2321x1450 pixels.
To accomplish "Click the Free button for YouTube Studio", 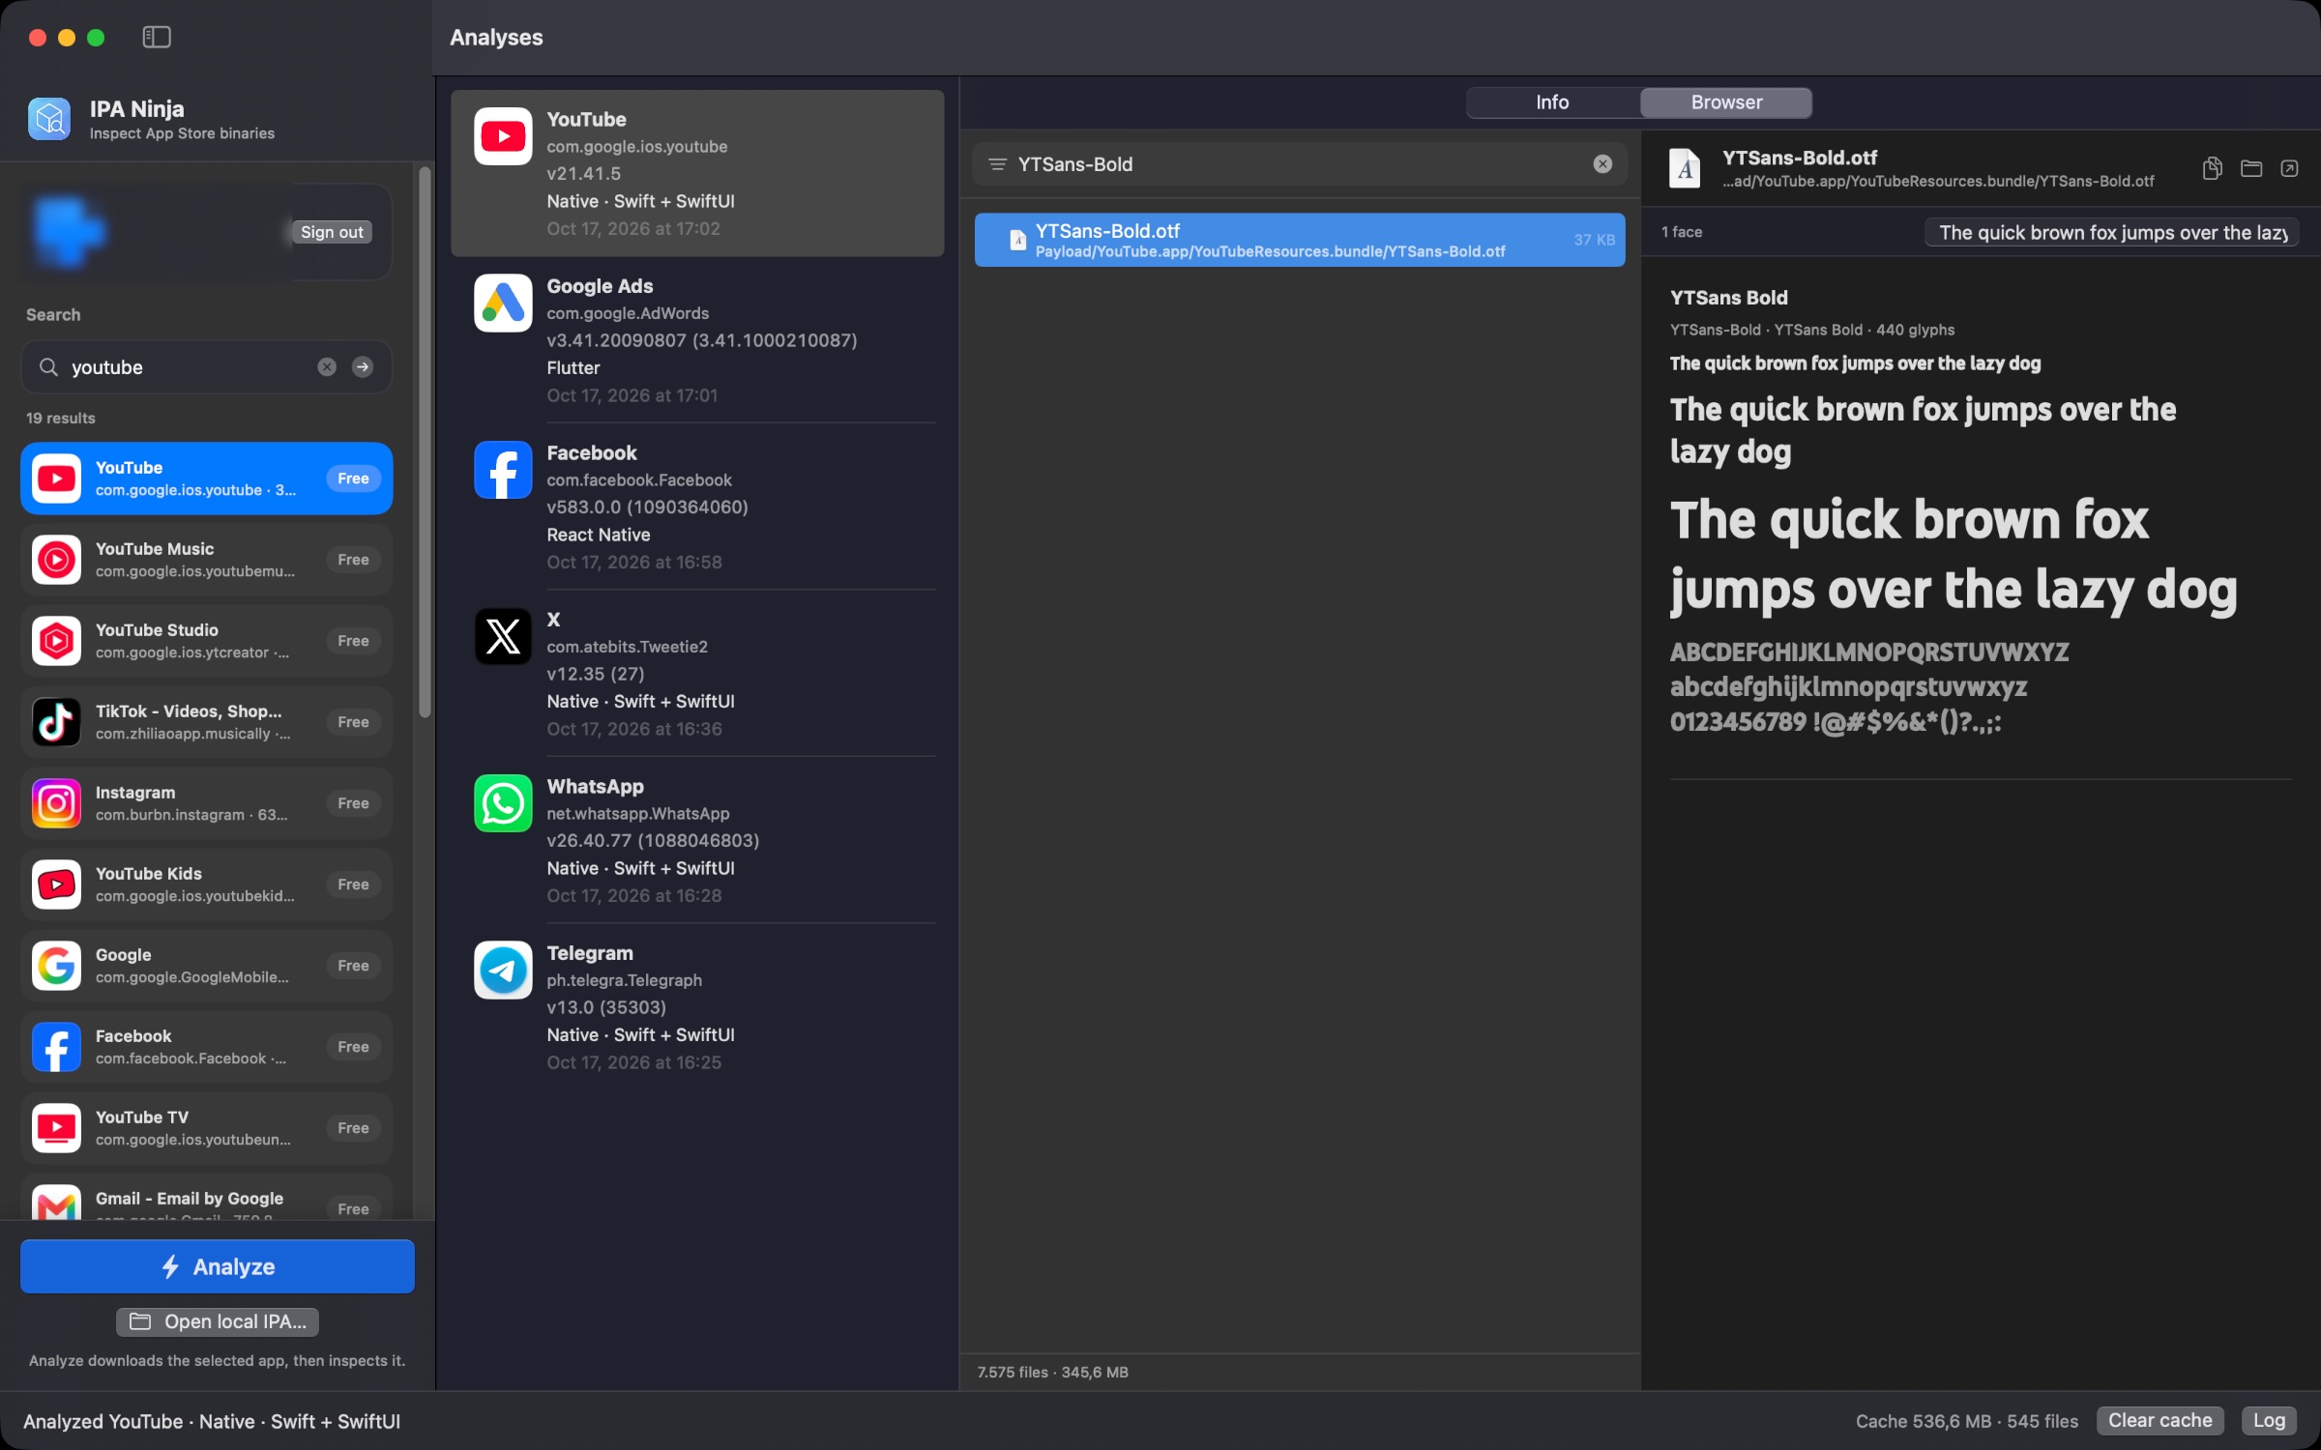I will click(353, 641).
